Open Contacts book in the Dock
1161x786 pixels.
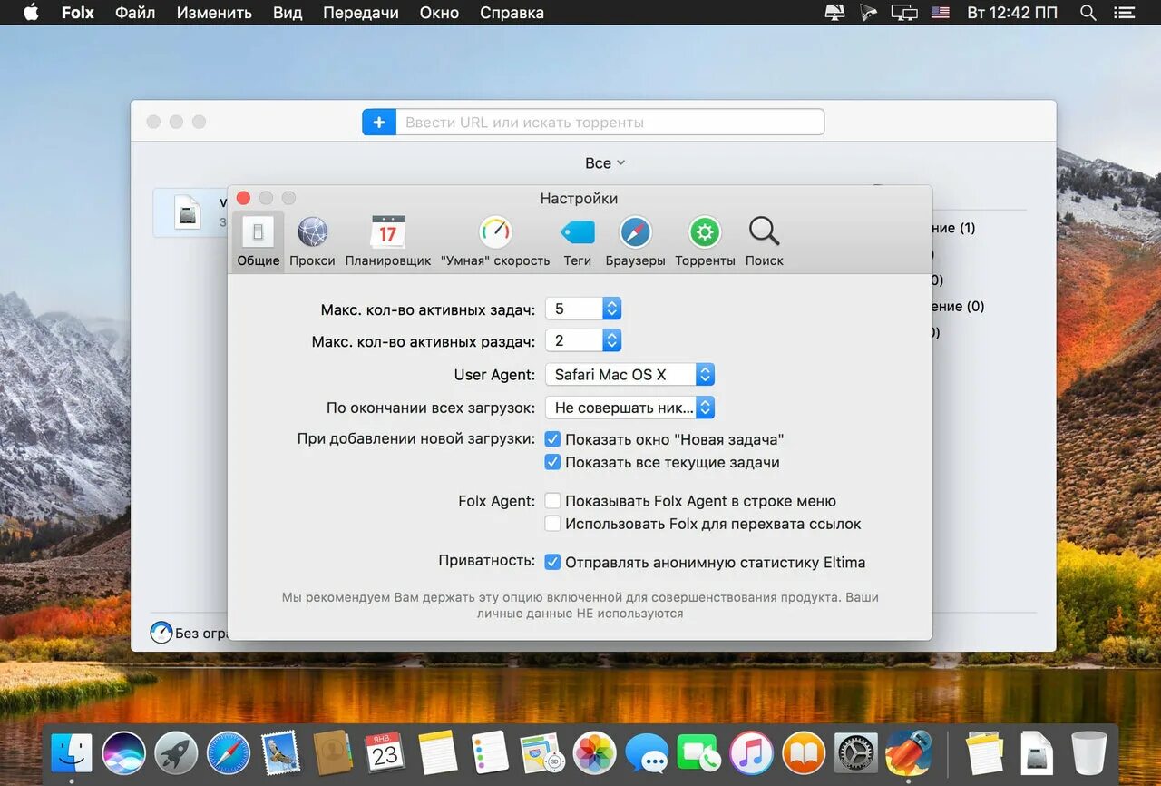pyautogui.click(x=332, y=752)
